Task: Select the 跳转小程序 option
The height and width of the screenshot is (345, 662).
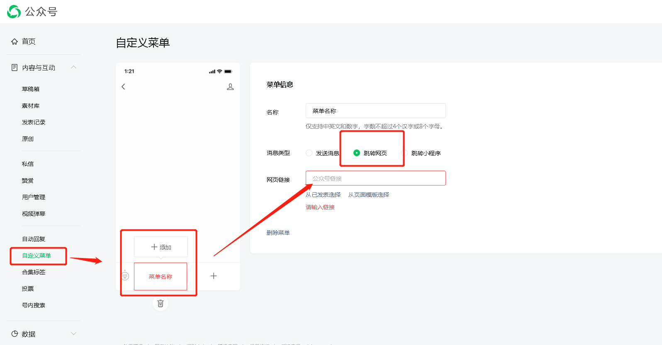Action: 426,153
